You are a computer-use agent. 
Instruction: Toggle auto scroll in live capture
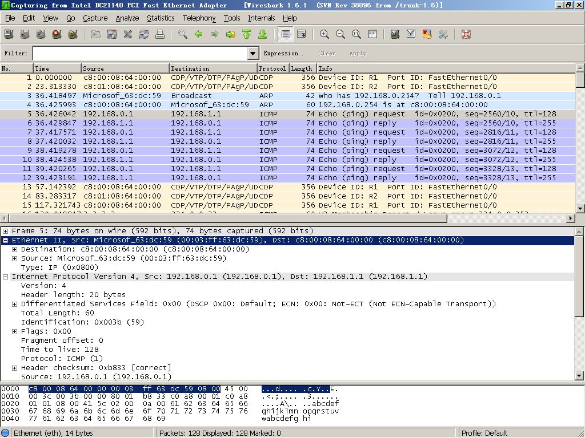click(x=302, y=34)
